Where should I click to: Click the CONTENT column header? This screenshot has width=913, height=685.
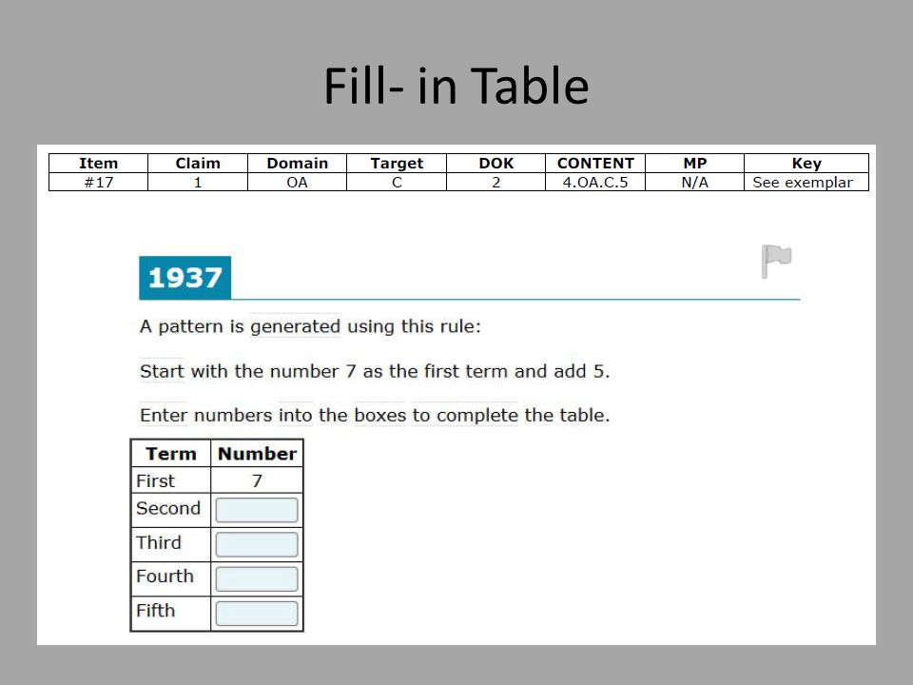(x=595, y=163)
